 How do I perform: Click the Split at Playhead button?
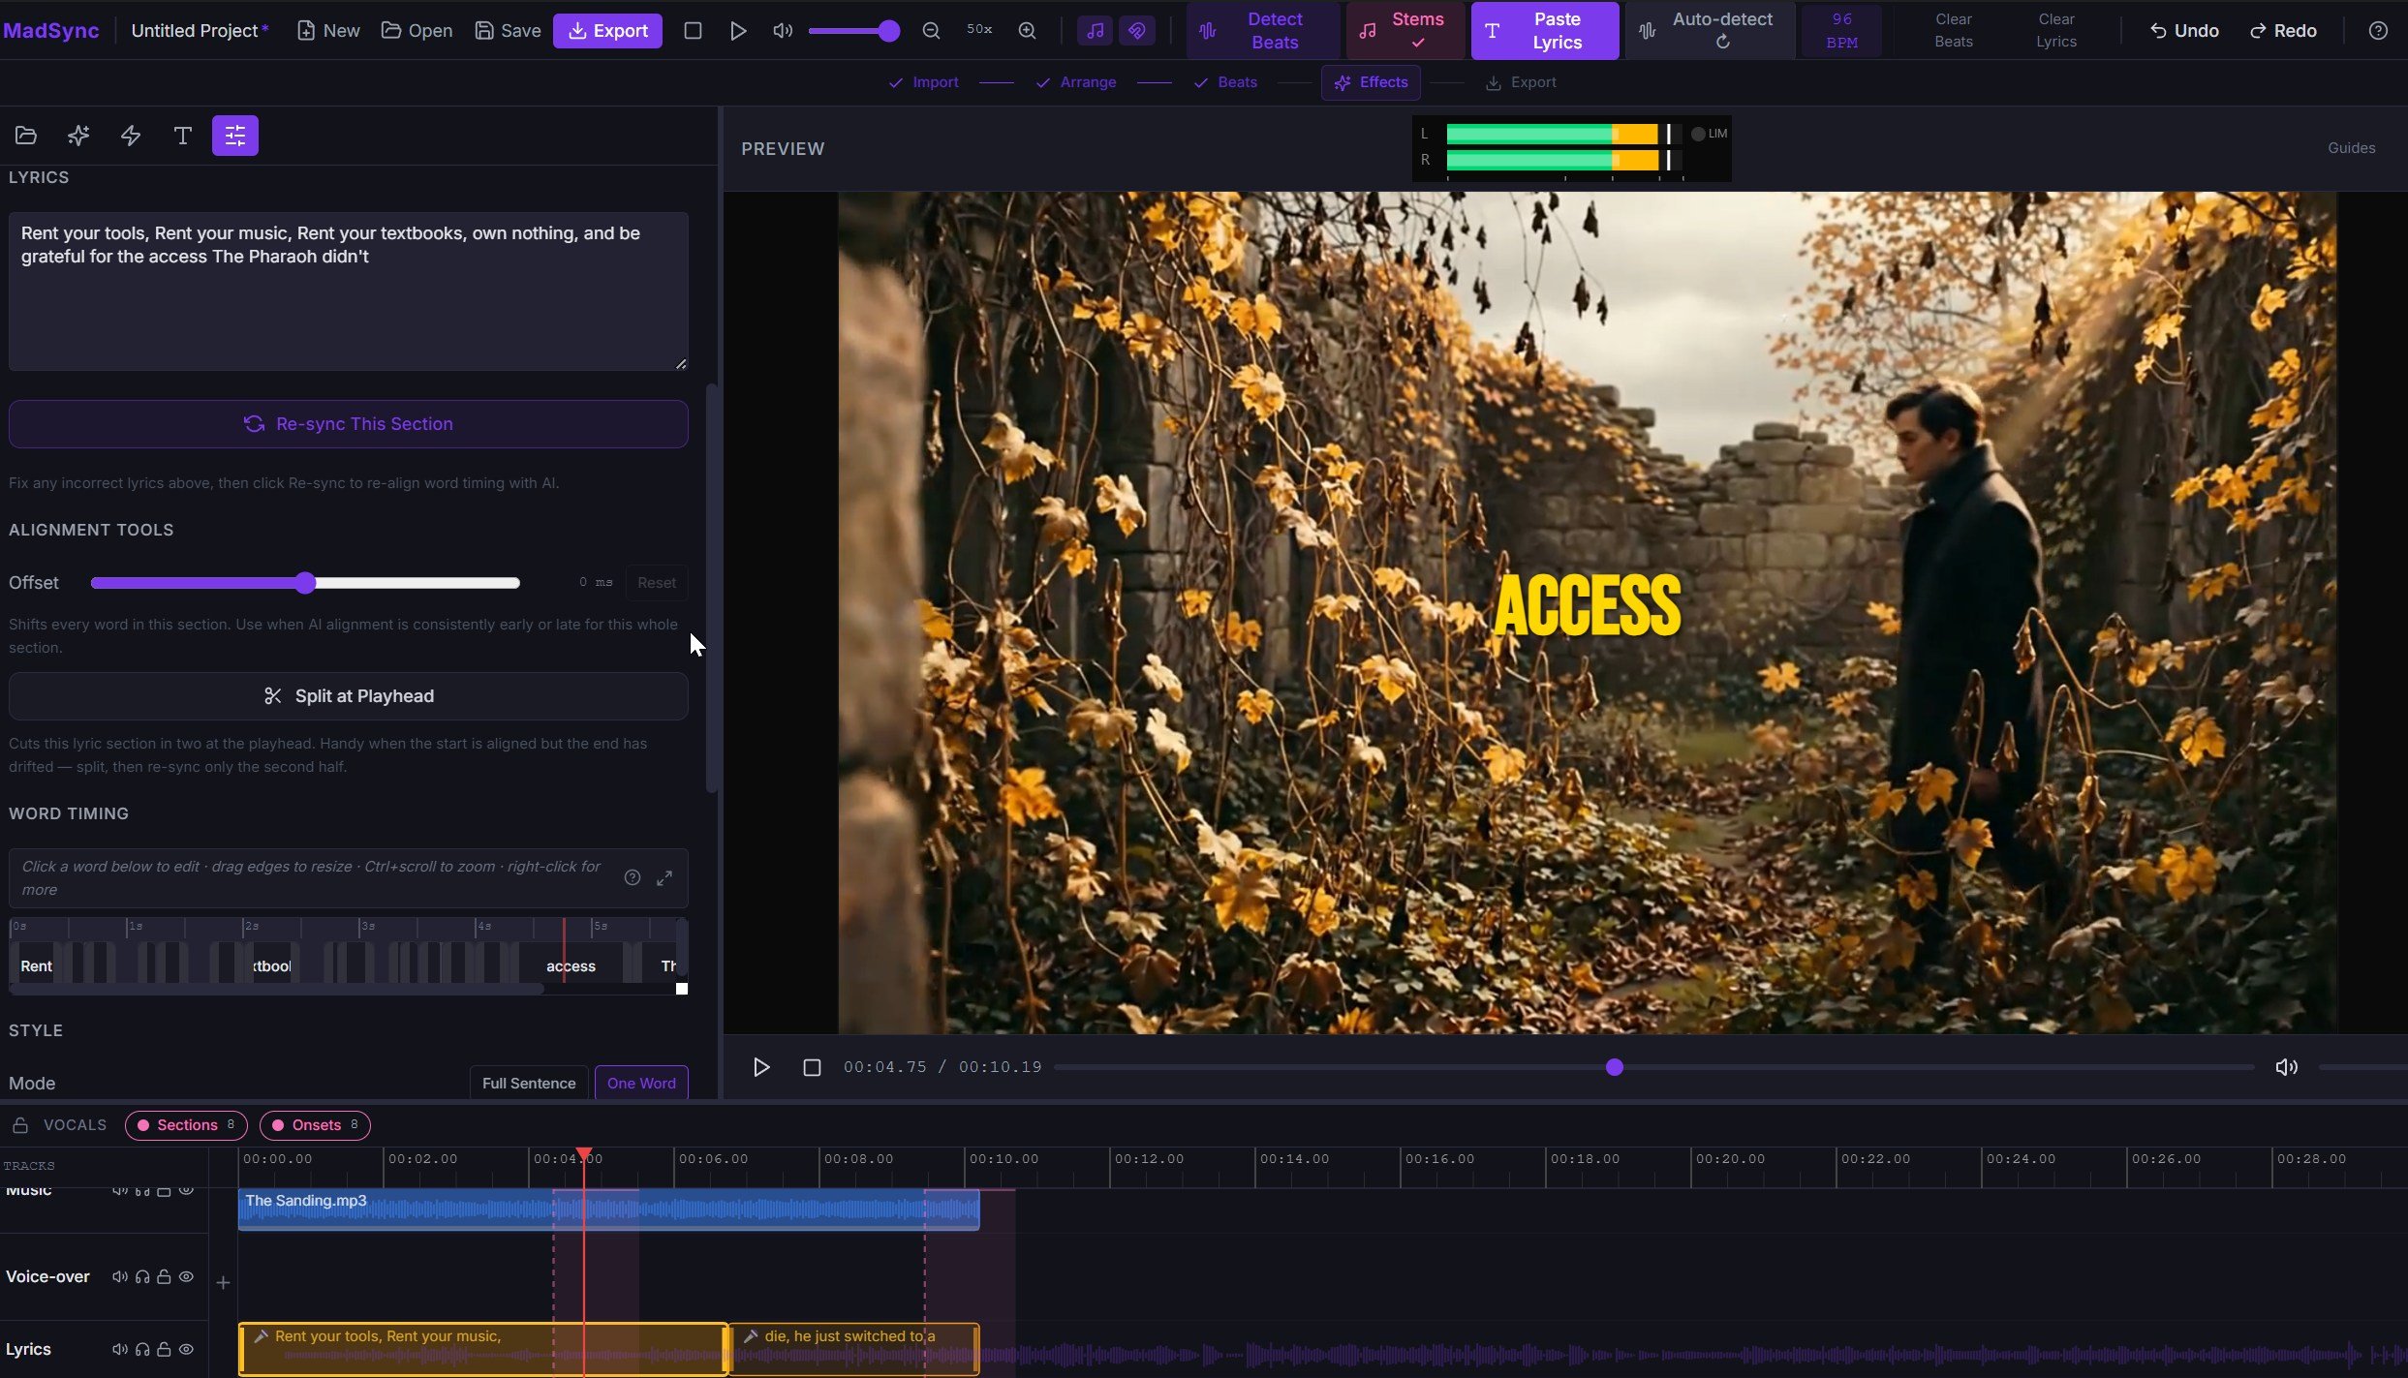[349, 696]
